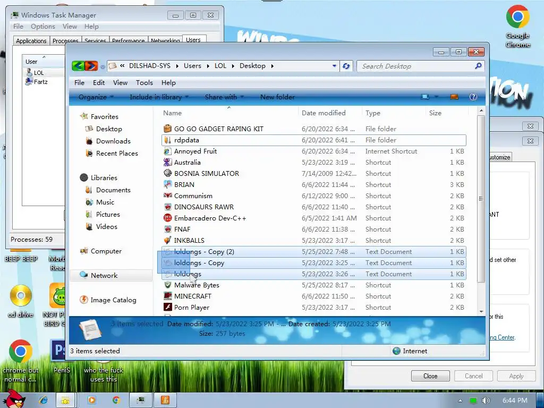Expand the Desktop breadcrumb arrow
544x408 pixels.
273,66
